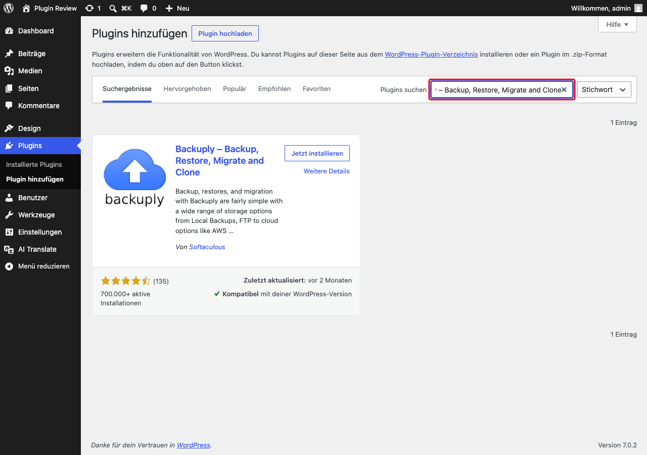647x455 pixels.
Task: Click the Plugin hochladen button
Action: click(x=225, y=34)
